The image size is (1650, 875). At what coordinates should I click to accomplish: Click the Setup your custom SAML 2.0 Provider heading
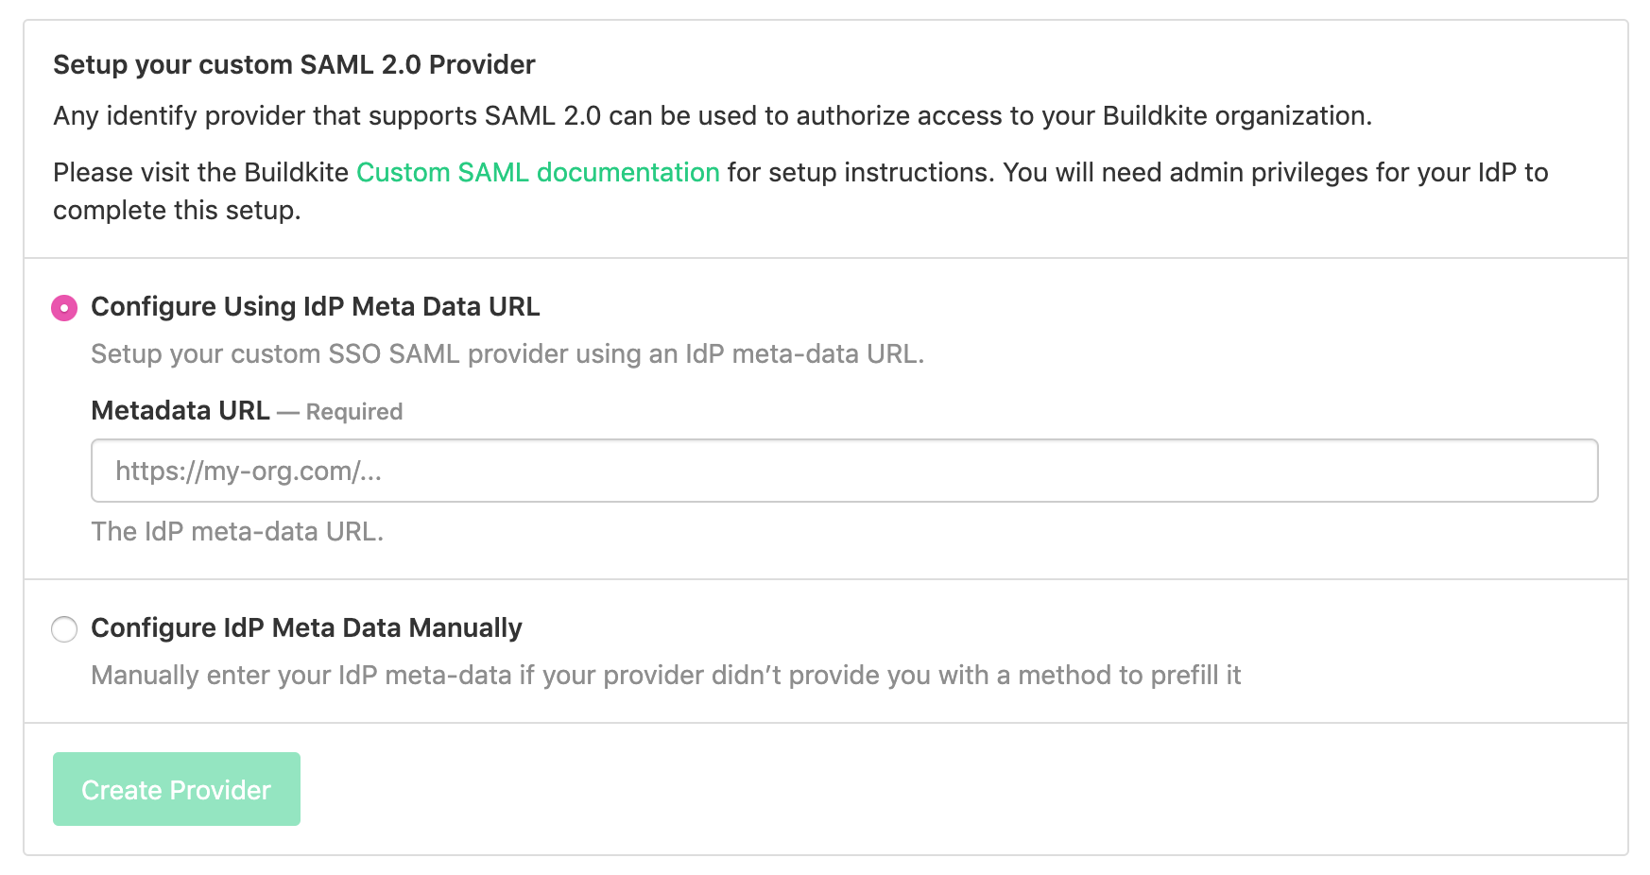click(x=294, y=64)
